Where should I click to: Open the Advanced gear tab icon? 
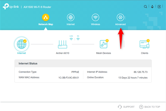pos(120,17)
